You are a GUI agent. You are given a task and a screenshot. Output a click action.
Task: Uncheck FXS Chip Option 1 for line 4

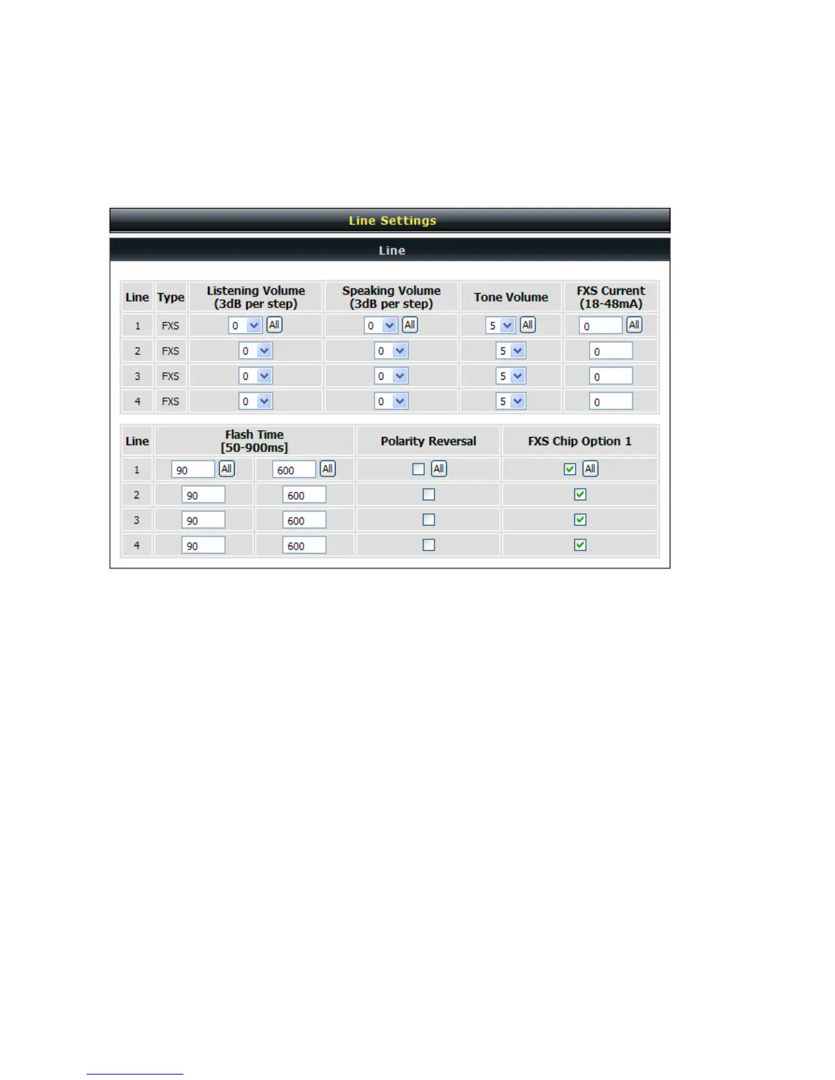580,545
